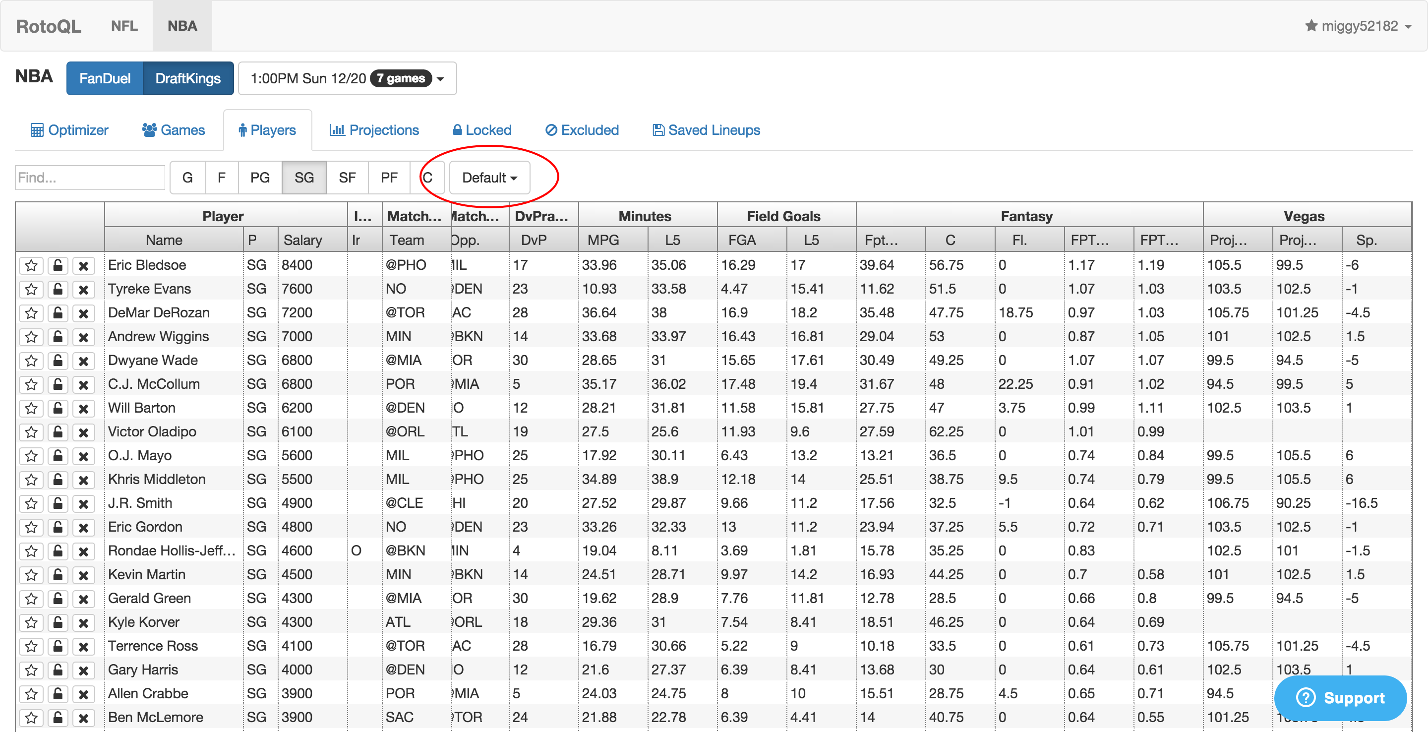Select the Players tab
The height and width of the screenshot is (732, 1428).
click(267, 130)
